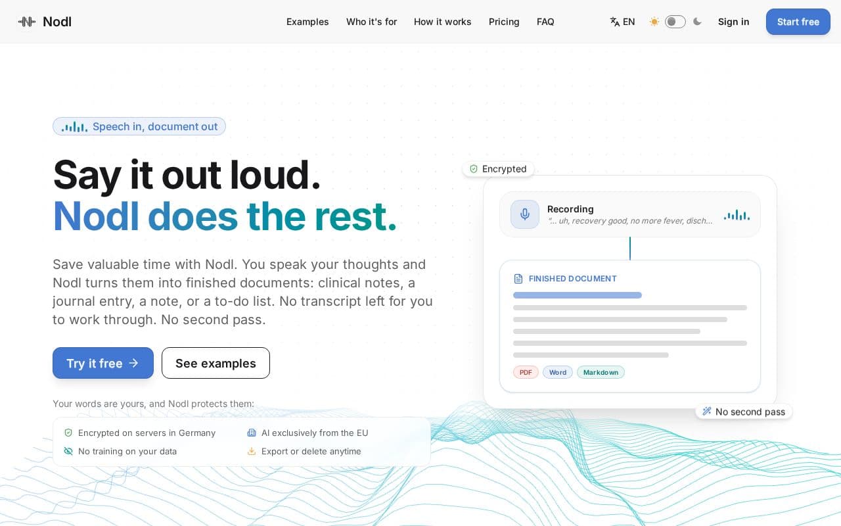
Task: Click the Nodl brand name
Action: coord(57,22)
